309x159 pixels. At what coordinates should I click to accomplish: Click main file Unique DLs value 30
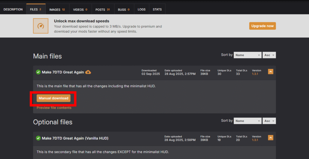pyautogui.click(x=219, y=74)
